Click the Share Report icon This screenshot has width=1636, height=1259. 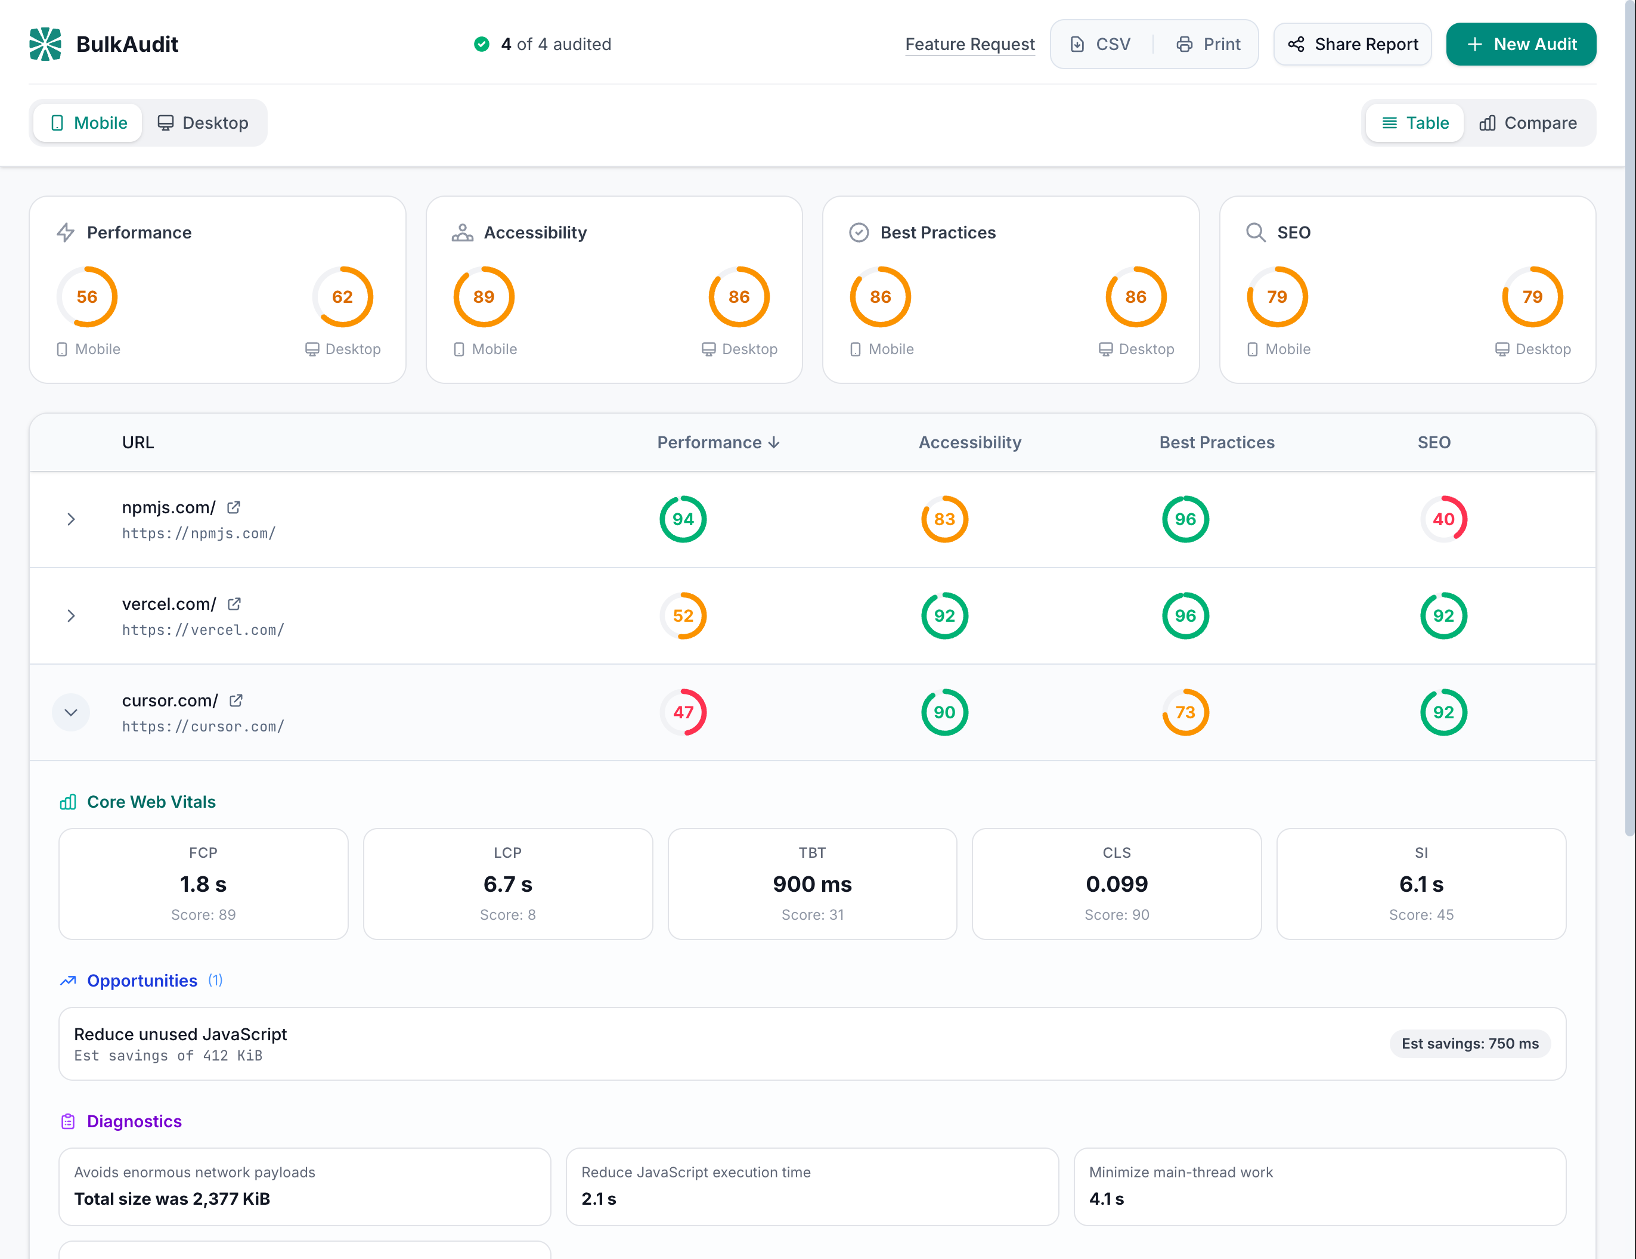tap(1296, 44)
